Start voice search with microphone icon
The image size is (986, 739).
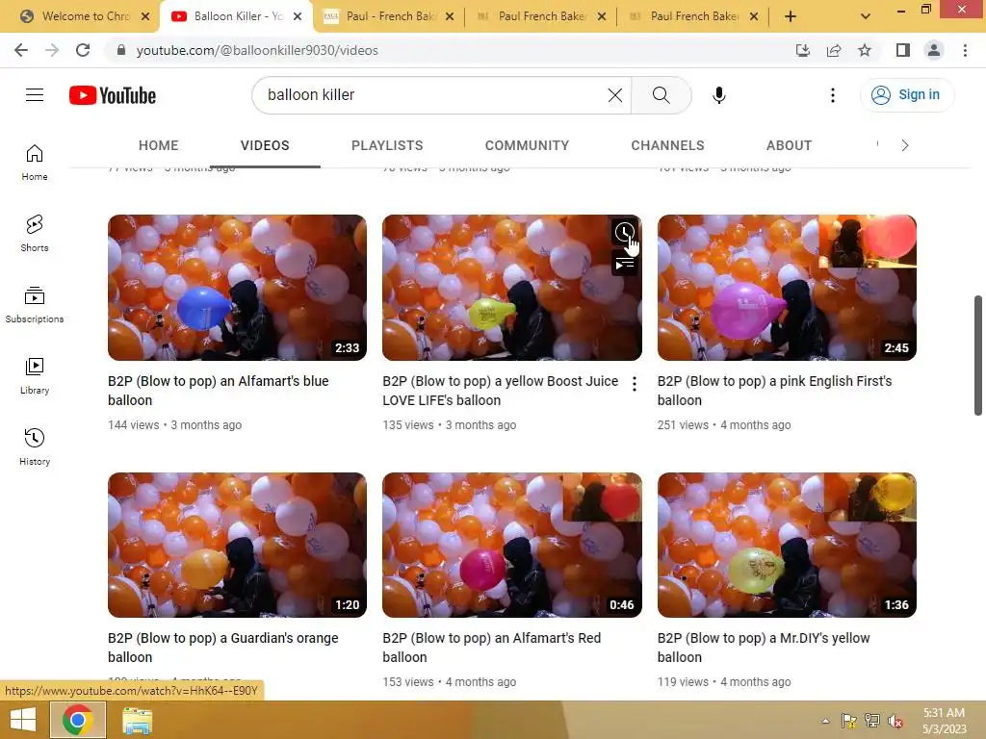coord(718,95)
